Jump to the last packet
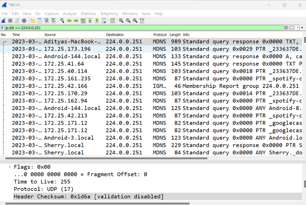This screenshot has height=205, width=306. (97, 21)
